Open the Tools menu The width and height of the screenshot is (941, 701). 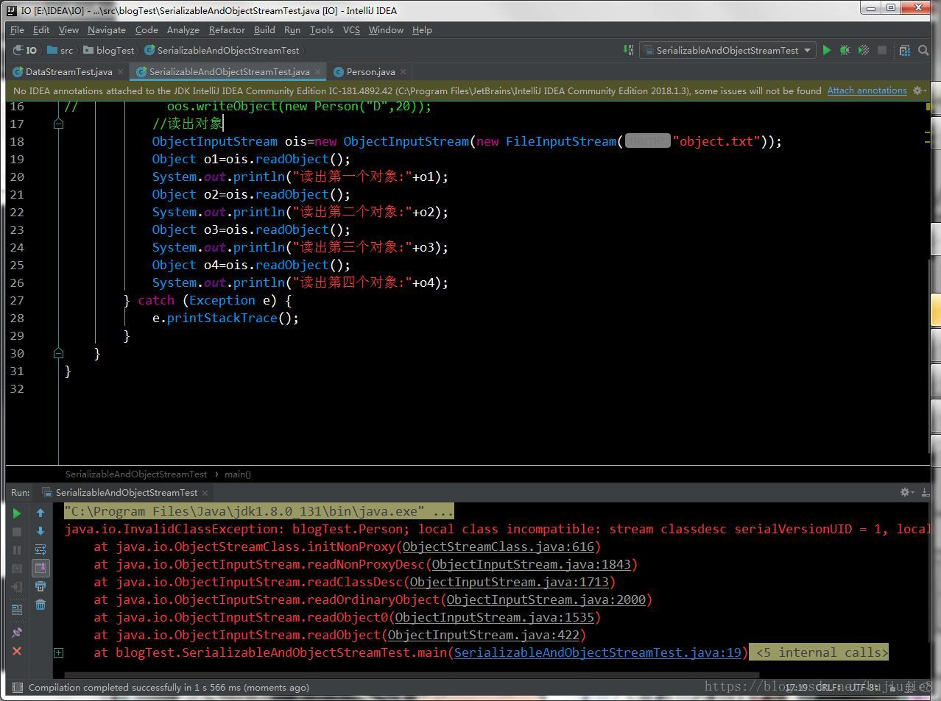(322, 29)
